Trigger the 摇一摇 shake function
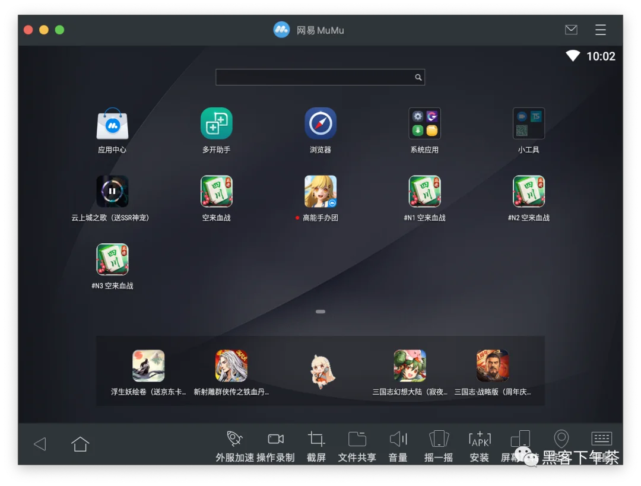Viewport: 641px width, 486px height. point(439,446)
